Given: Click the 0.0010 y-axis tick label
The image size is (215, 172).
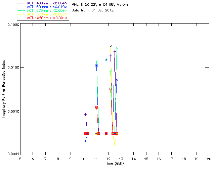Looking at the screenshot, I should click(x=13, y=111).
